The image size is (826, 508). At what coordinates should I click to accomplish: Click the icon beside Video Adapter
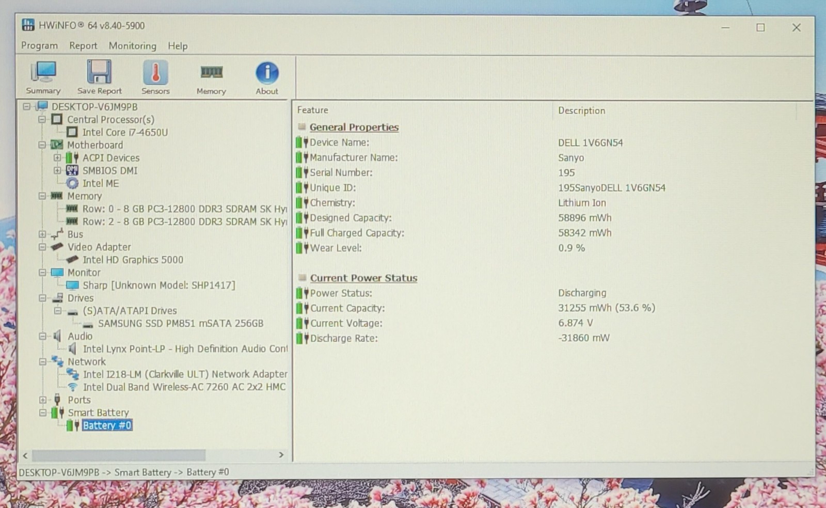pyautogui.click(x=57, y=247)
